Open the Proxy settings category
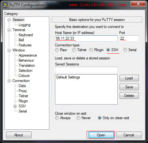Image resolution: width=148 pixels, height=143 pixels. (x=23, y=91)
